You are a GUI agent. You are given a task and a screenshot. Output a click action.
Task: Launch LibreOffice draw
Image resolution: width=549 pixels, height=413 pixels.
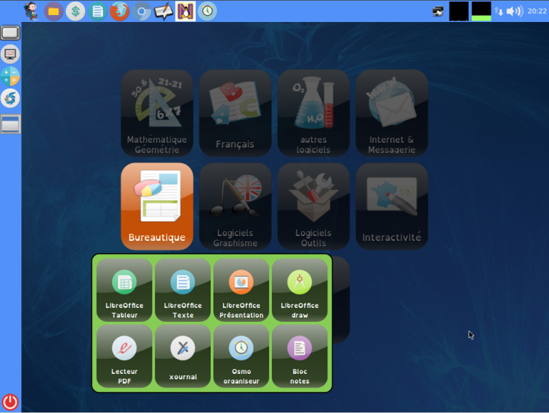pos(300,290)
